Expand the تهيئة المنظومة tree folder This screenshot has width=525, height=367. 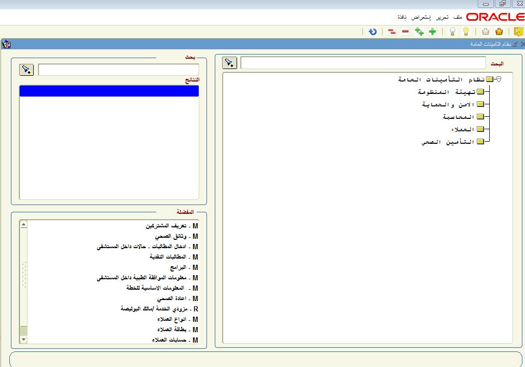click(480, 92)
